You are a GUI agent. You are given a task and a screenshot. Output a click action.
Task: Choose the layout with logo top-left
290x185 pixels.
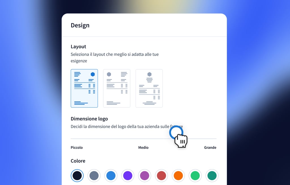[117, 88]
